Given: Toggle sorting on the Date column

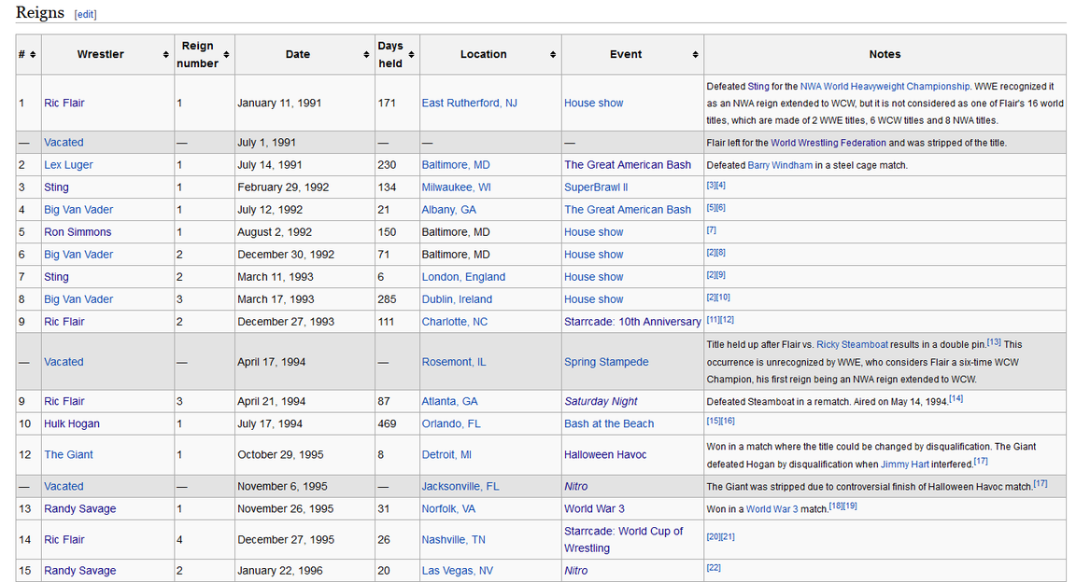Looking at the screenshot, I should [x=366, y=55].
